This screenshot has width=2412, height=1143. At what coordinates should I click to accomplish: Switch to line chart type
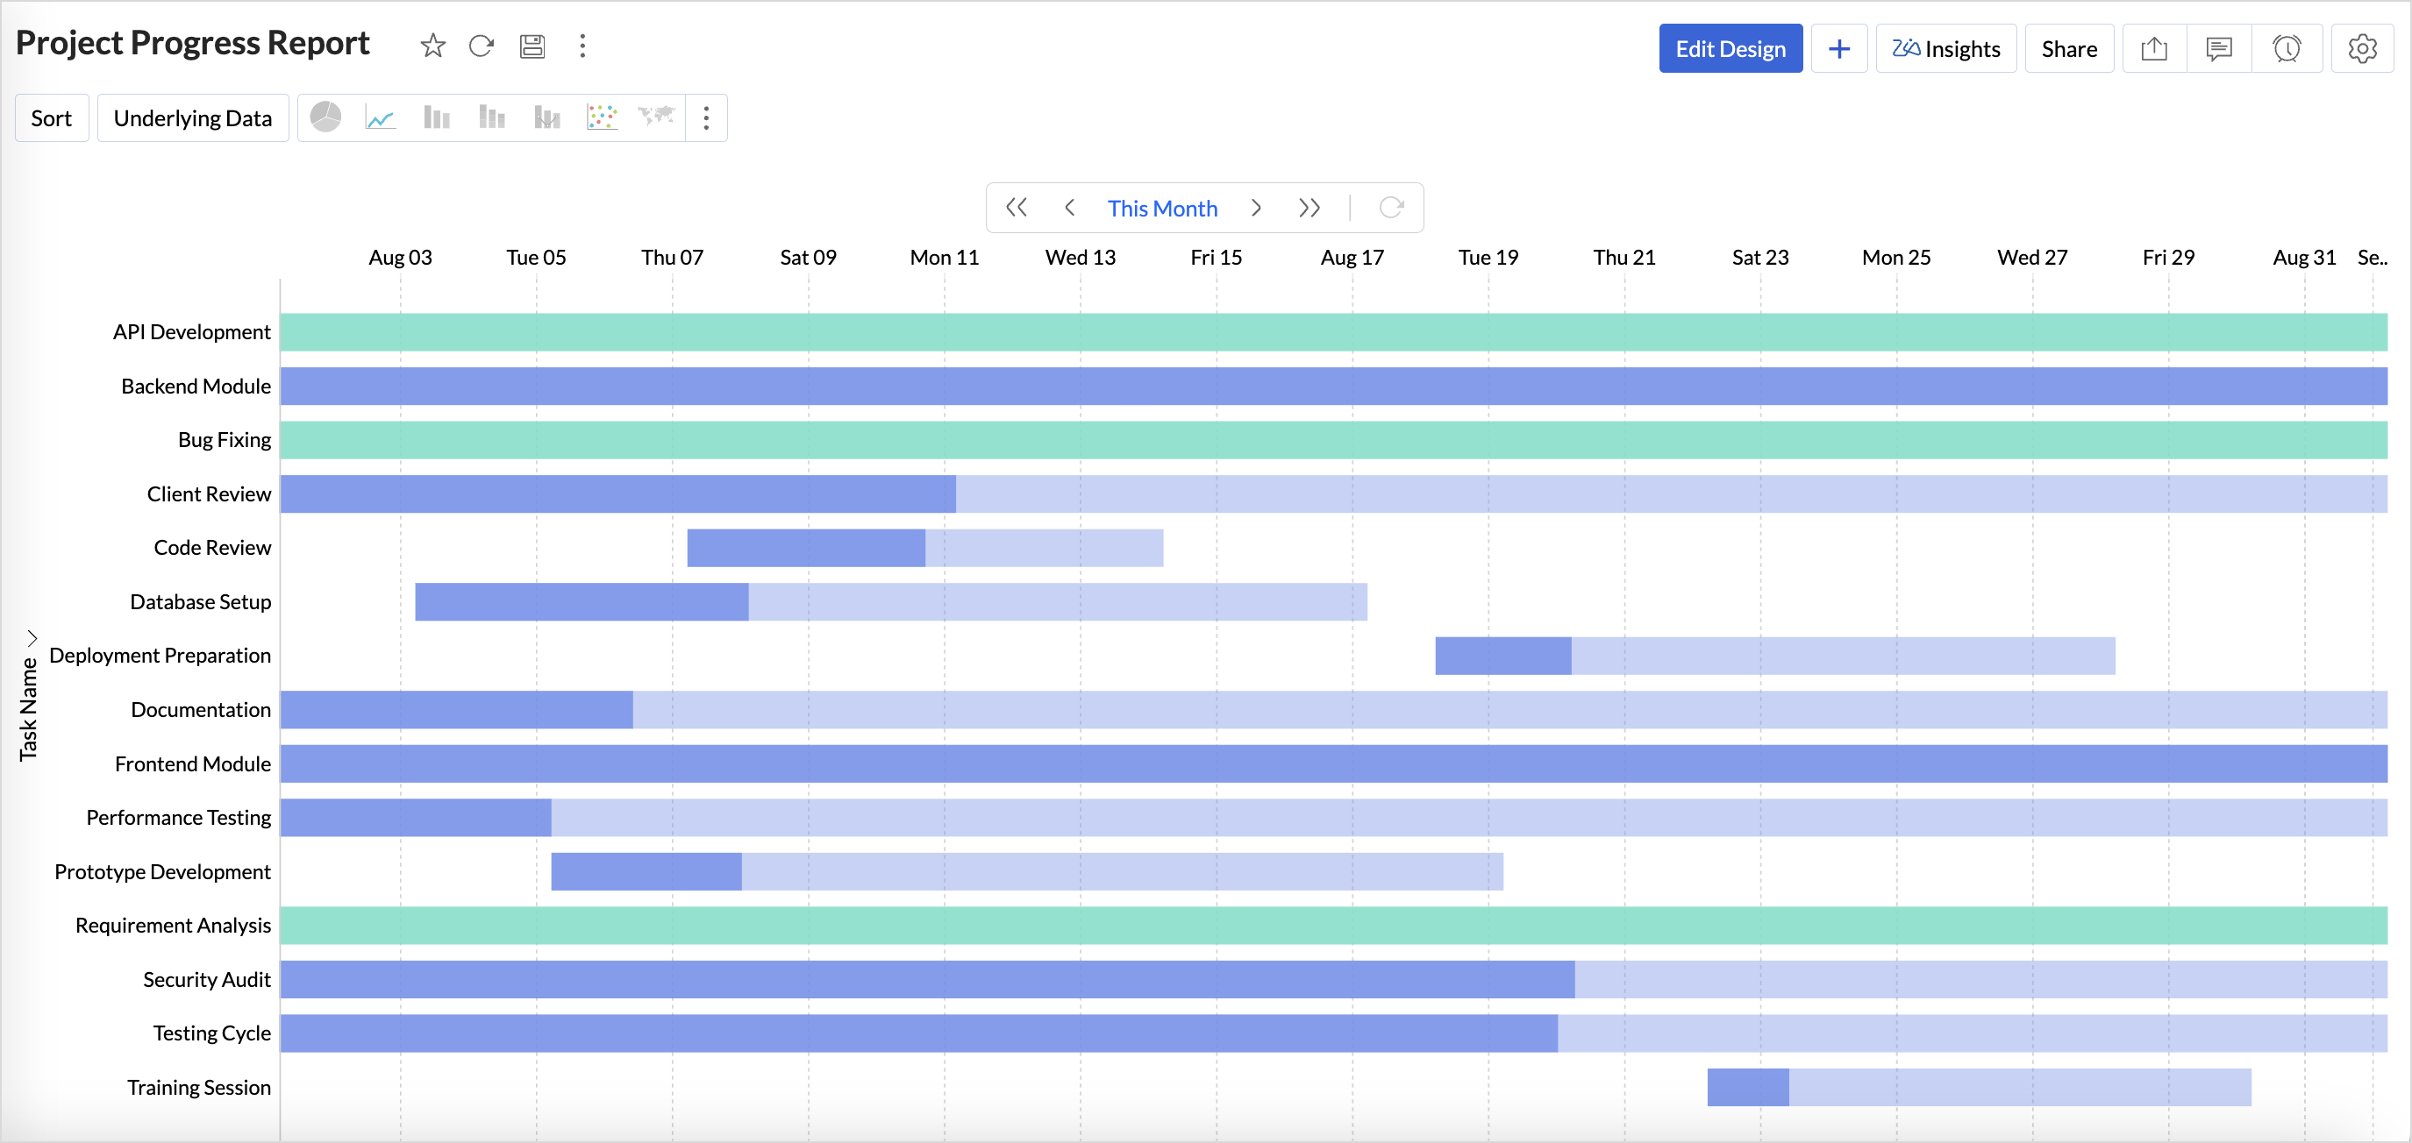pos(380,118)
